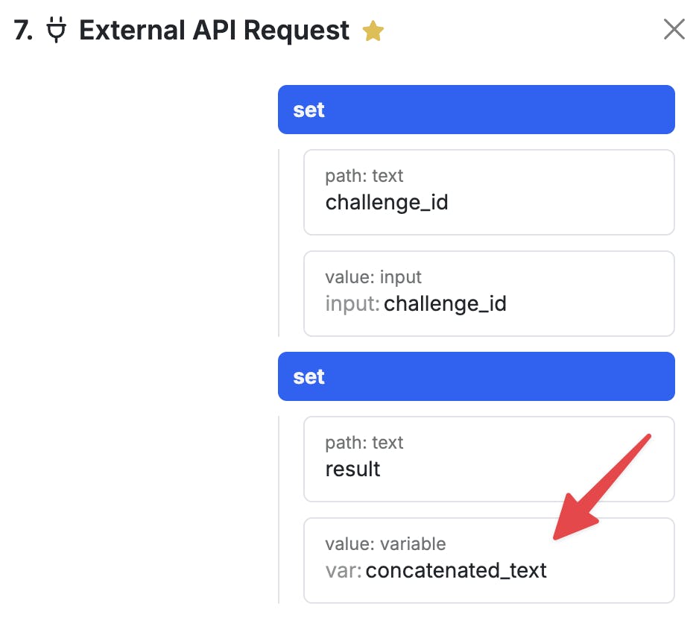
Task: Click the 'input:' prefix before challenge_id
Action: pyautogui.click(x=352, y=304)
